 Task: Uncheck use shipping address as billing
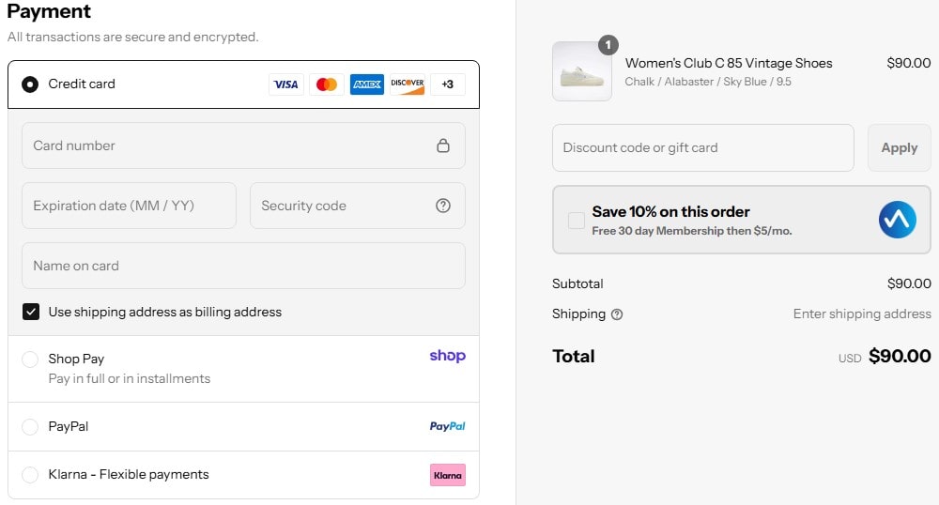(31, 312)
